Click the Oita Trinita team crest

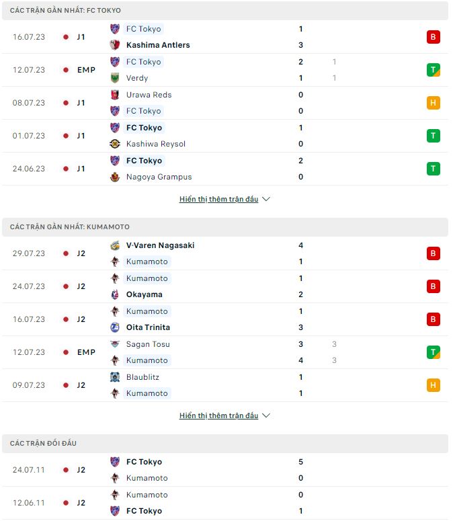(115, 327)
